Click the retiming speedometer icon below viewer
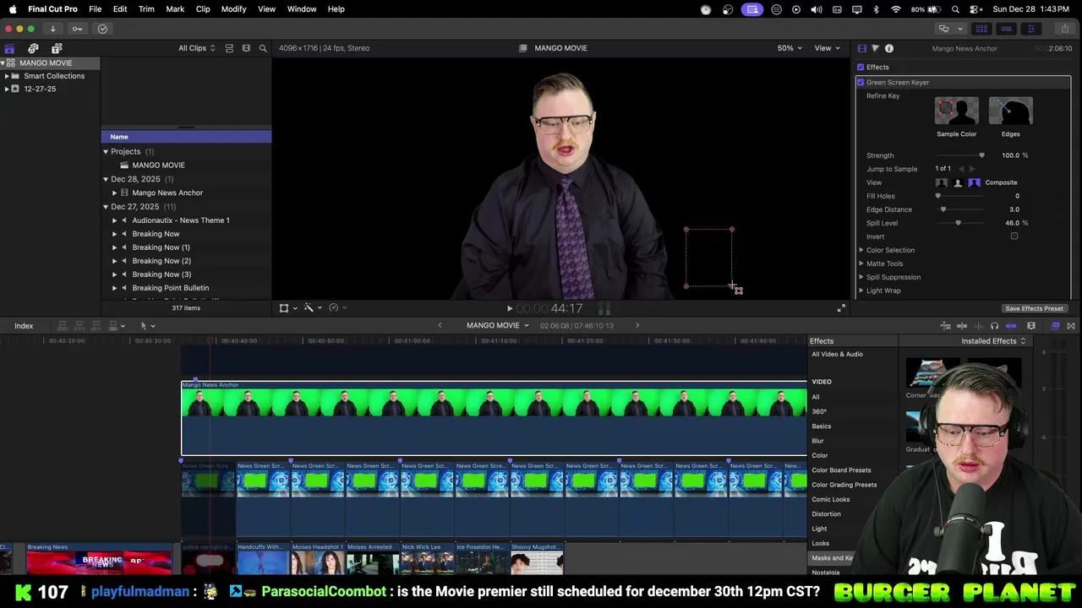1082x608 pixels. [x=334, y=308]
